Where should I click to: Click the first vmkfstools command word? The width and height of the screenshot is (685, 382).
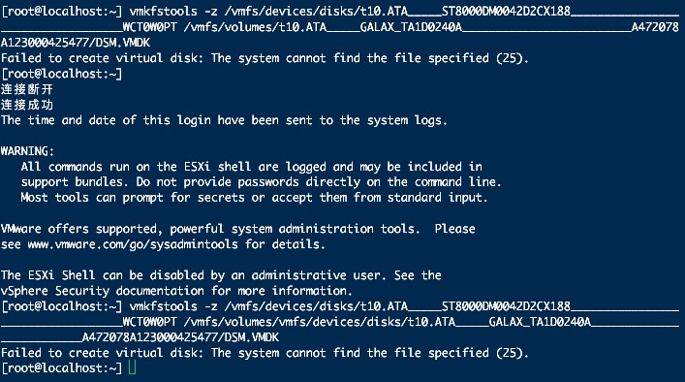[164, 12]
